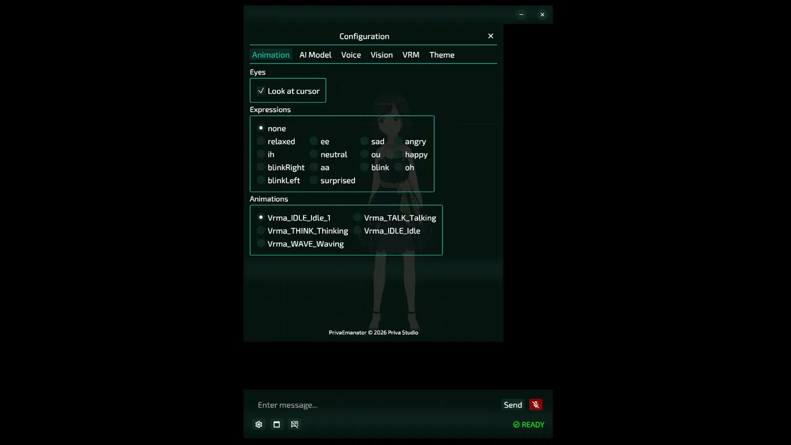Toggle the crossed-out chat bubble icon
The image size is (791, 445).
tap(295, 425)
